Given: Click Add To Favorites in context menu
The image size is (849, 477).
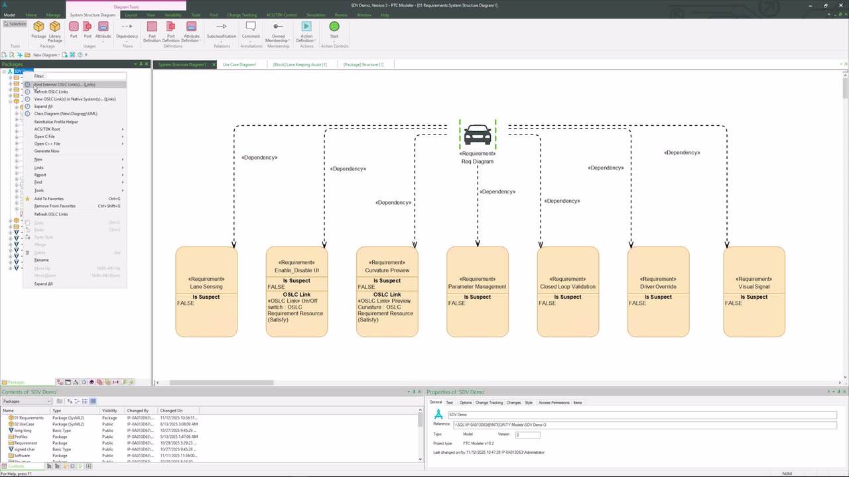Looking at the screenshot, I should click(x=49, y=199).
